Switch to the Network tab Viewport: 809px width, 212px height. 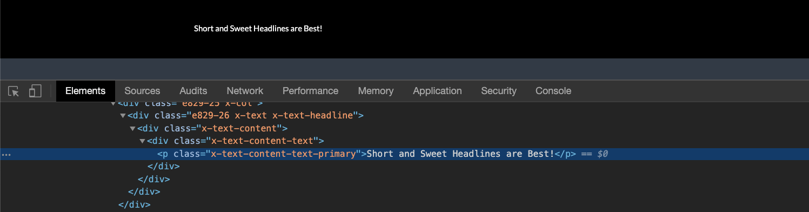pos(245,91)
